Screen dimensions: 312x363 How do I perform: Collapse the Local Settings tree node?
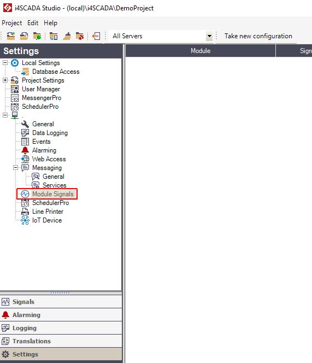[x=5, y=62]
